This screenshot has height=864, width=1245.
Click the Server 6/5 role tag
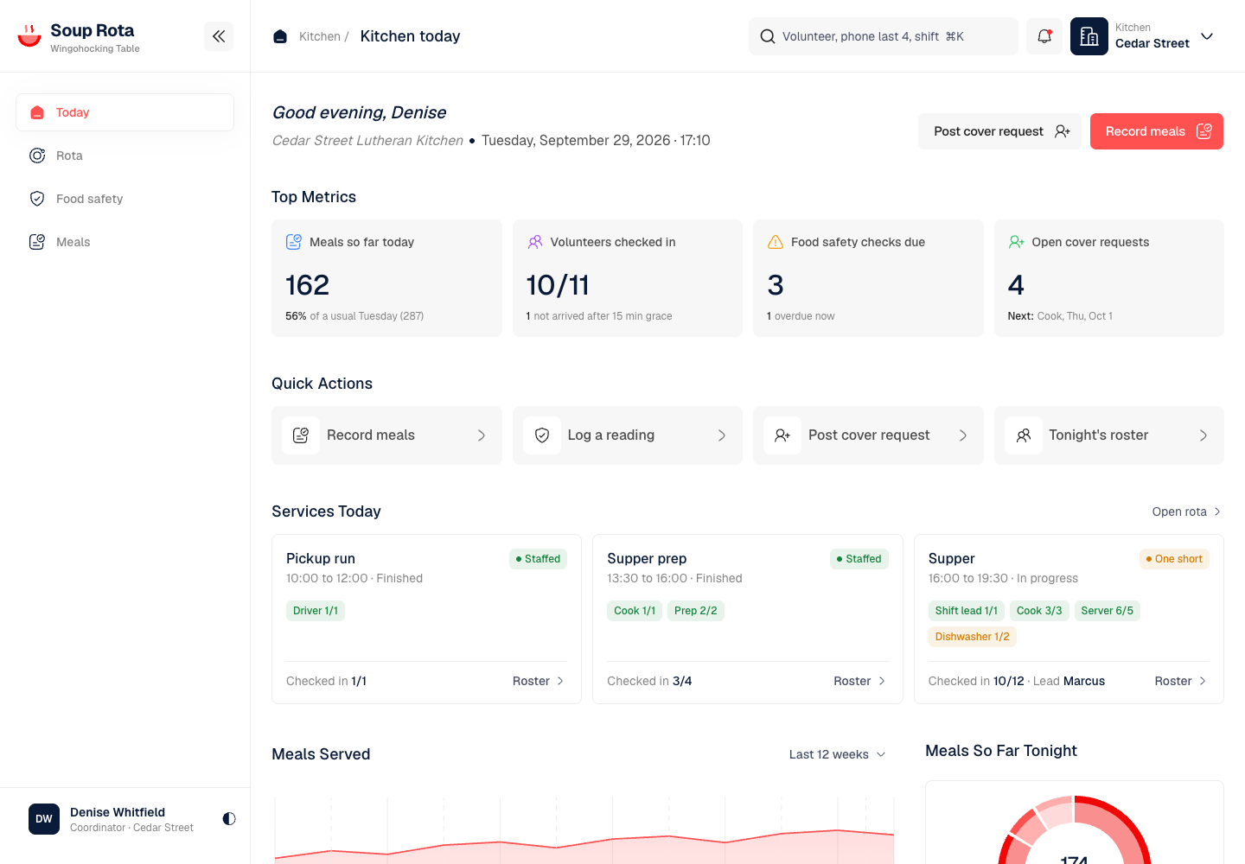(1108, 611)
